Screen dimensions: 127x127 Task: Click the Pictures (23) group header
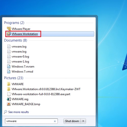14,78
